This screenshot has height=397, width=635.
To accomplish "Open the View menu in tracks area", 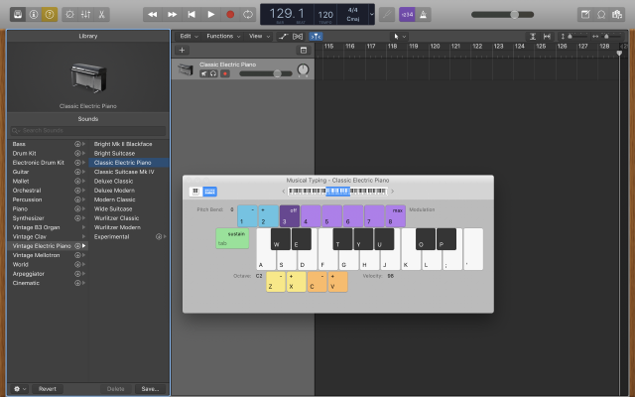I will pos(259,36).
